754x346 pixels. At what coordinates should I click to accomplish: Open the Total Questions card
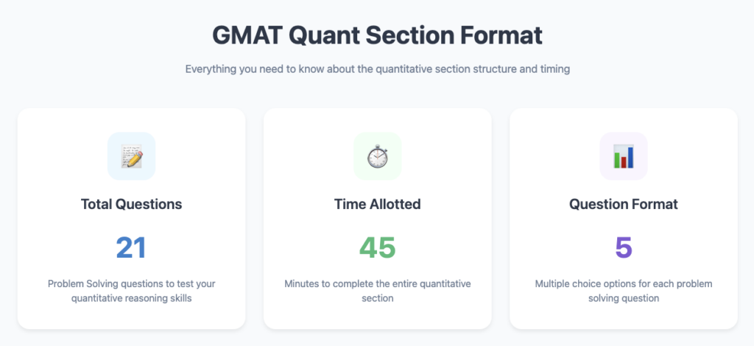click(131, 219)
